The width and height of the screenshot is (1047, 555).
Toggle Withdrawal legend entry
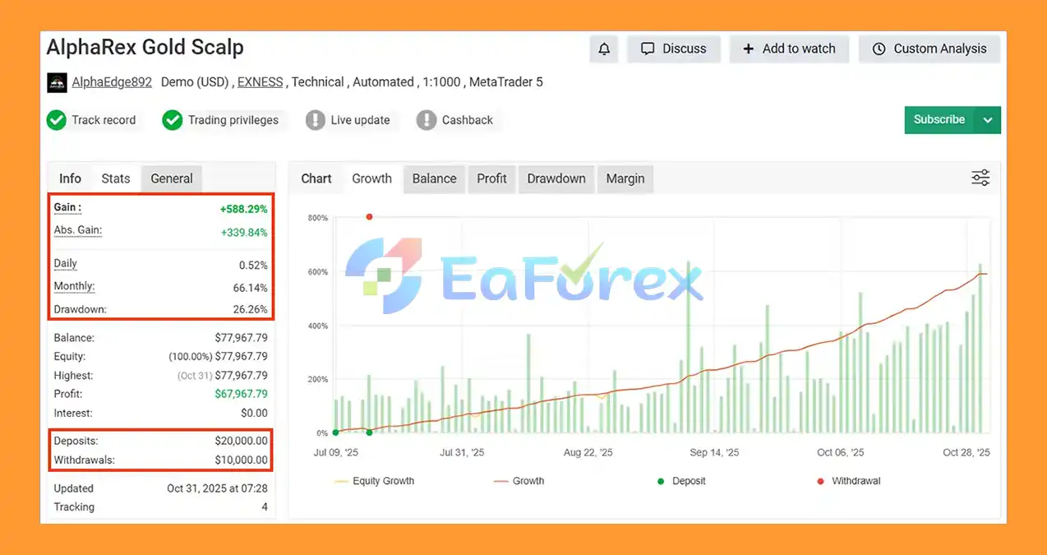[x=849, y=481]
